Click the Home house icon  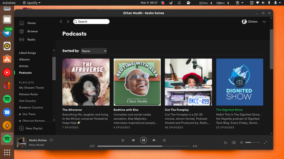(x=22, y=23)
